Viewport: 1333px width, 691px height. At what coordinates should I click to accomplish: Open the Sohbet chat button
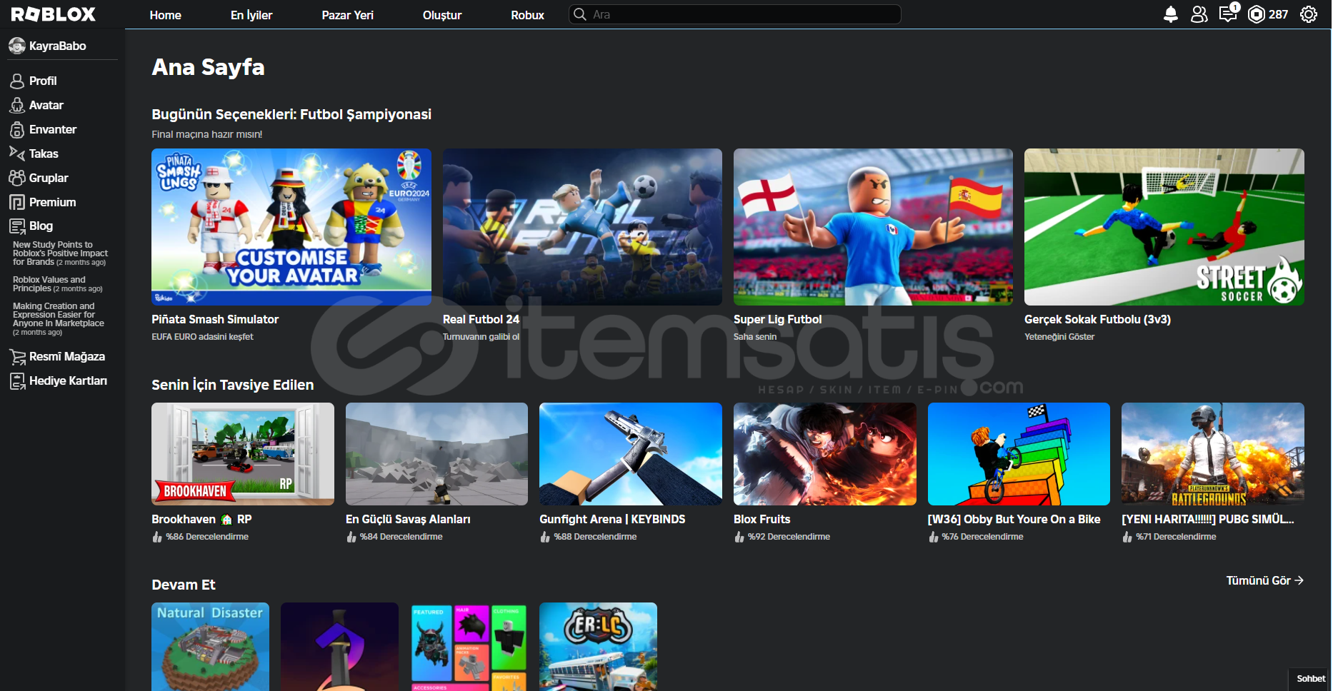(x=1311, y=679)
